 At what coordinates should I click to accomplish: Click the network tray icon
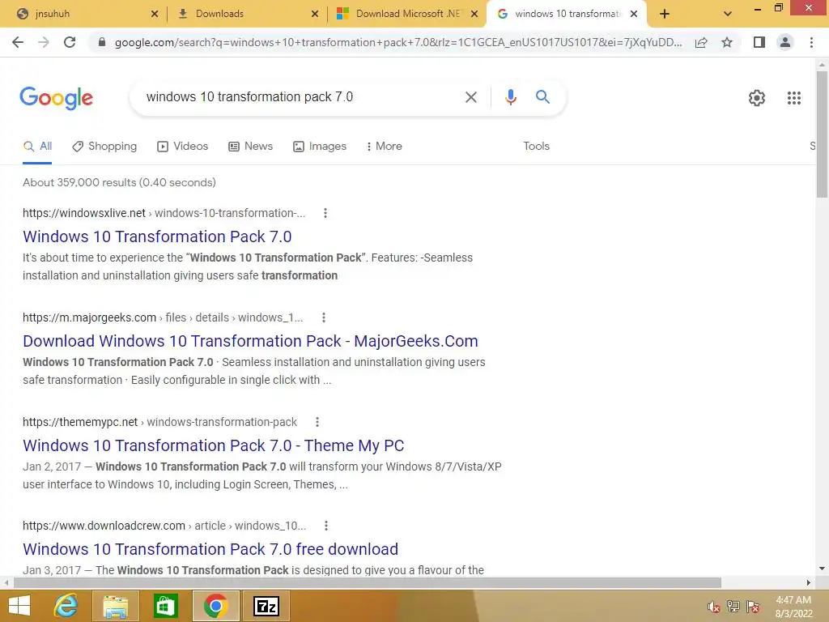tap(733, 607)
